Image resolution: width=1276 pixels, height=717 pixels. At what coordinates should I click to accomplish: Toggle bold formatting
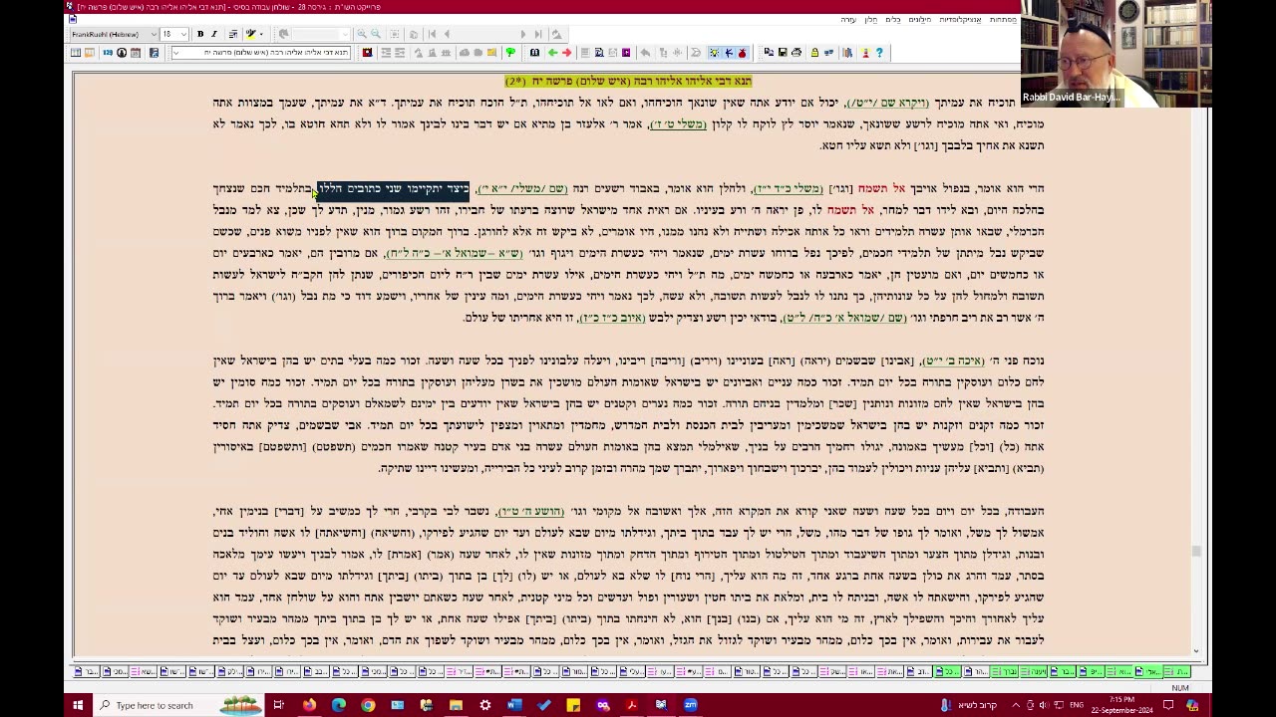200,34
